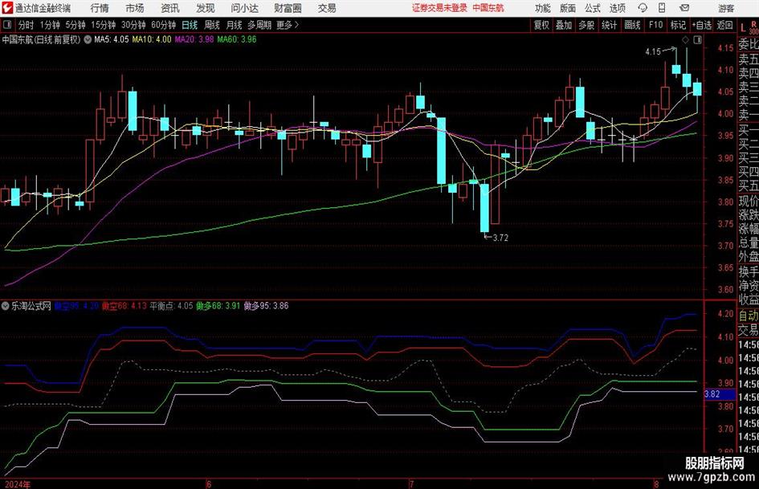This screenshot has width=759, height=489.
Task: Open the 发现 menu
Action: [x=206, y=8]
